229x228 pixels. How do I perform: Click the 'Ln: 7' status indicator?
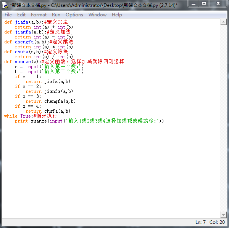click(200, 222)
